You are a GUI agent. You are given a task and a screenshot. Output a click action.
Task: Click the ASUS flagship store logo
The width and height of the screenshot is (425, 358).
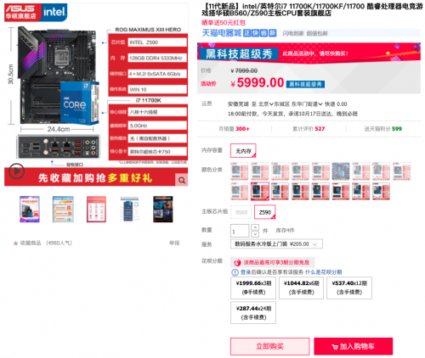pyautogui.click(x=23, y=13)
